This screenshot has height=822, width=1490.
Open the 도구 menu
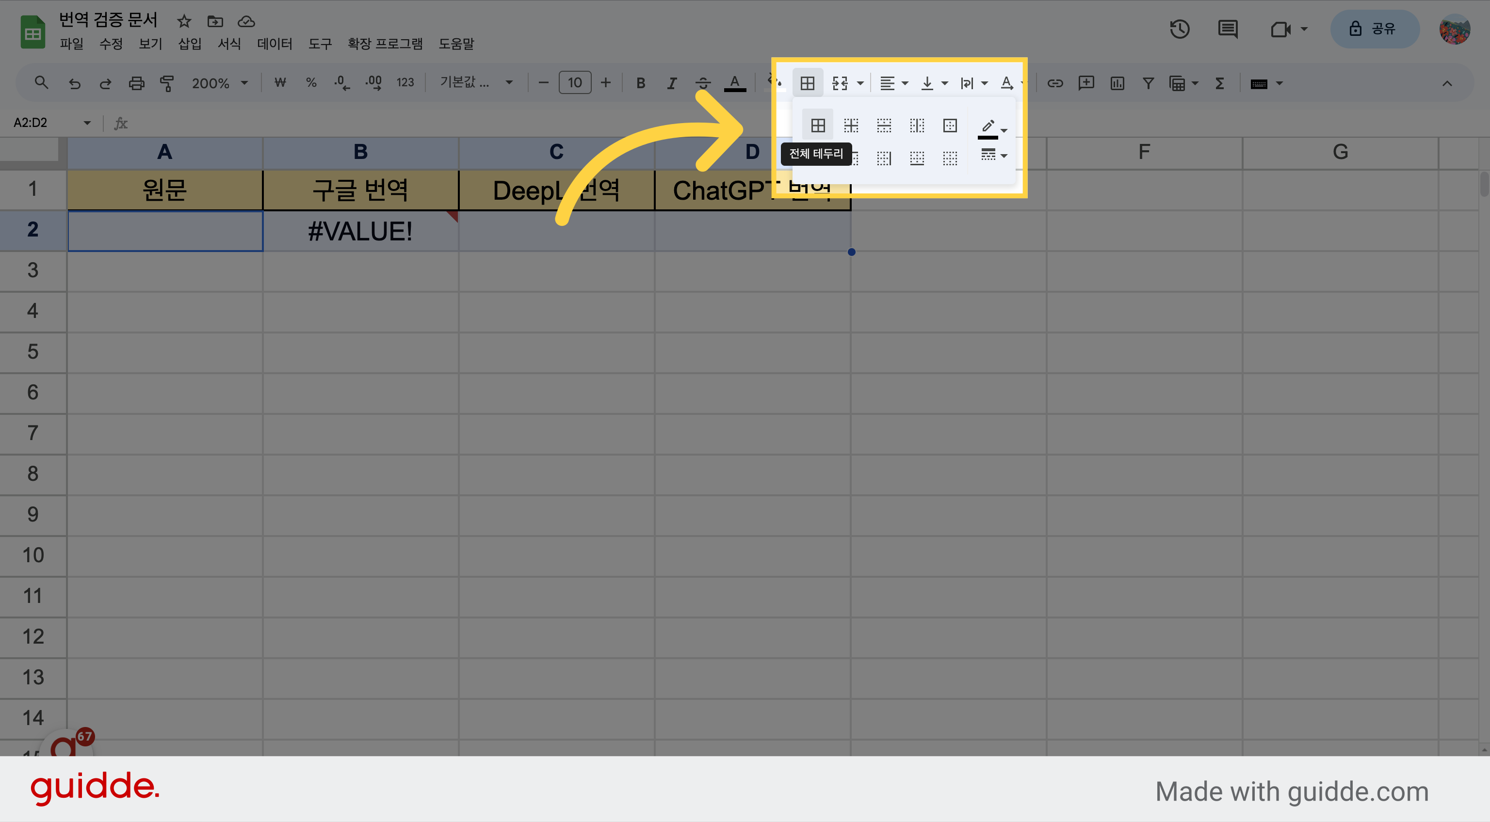(x=320, y=44)
